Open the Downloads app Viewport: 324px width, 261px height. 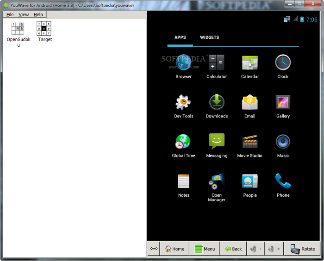[217, 102]
